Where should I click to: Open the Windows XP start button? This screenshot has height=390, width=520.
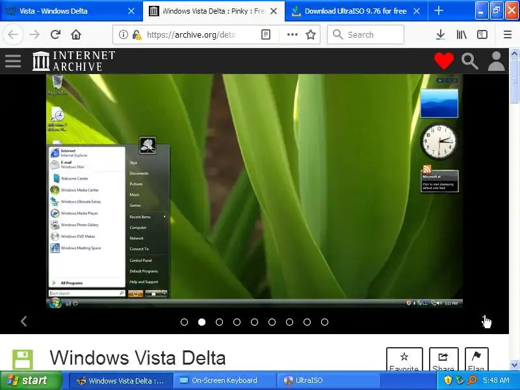(x=30, y=380)
